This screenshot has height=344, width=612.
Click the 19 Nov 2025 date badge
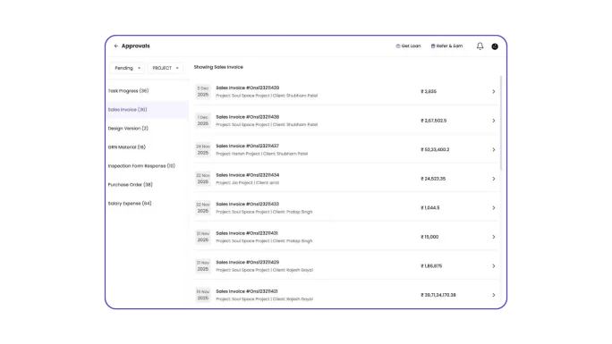[x=203, y=295]
